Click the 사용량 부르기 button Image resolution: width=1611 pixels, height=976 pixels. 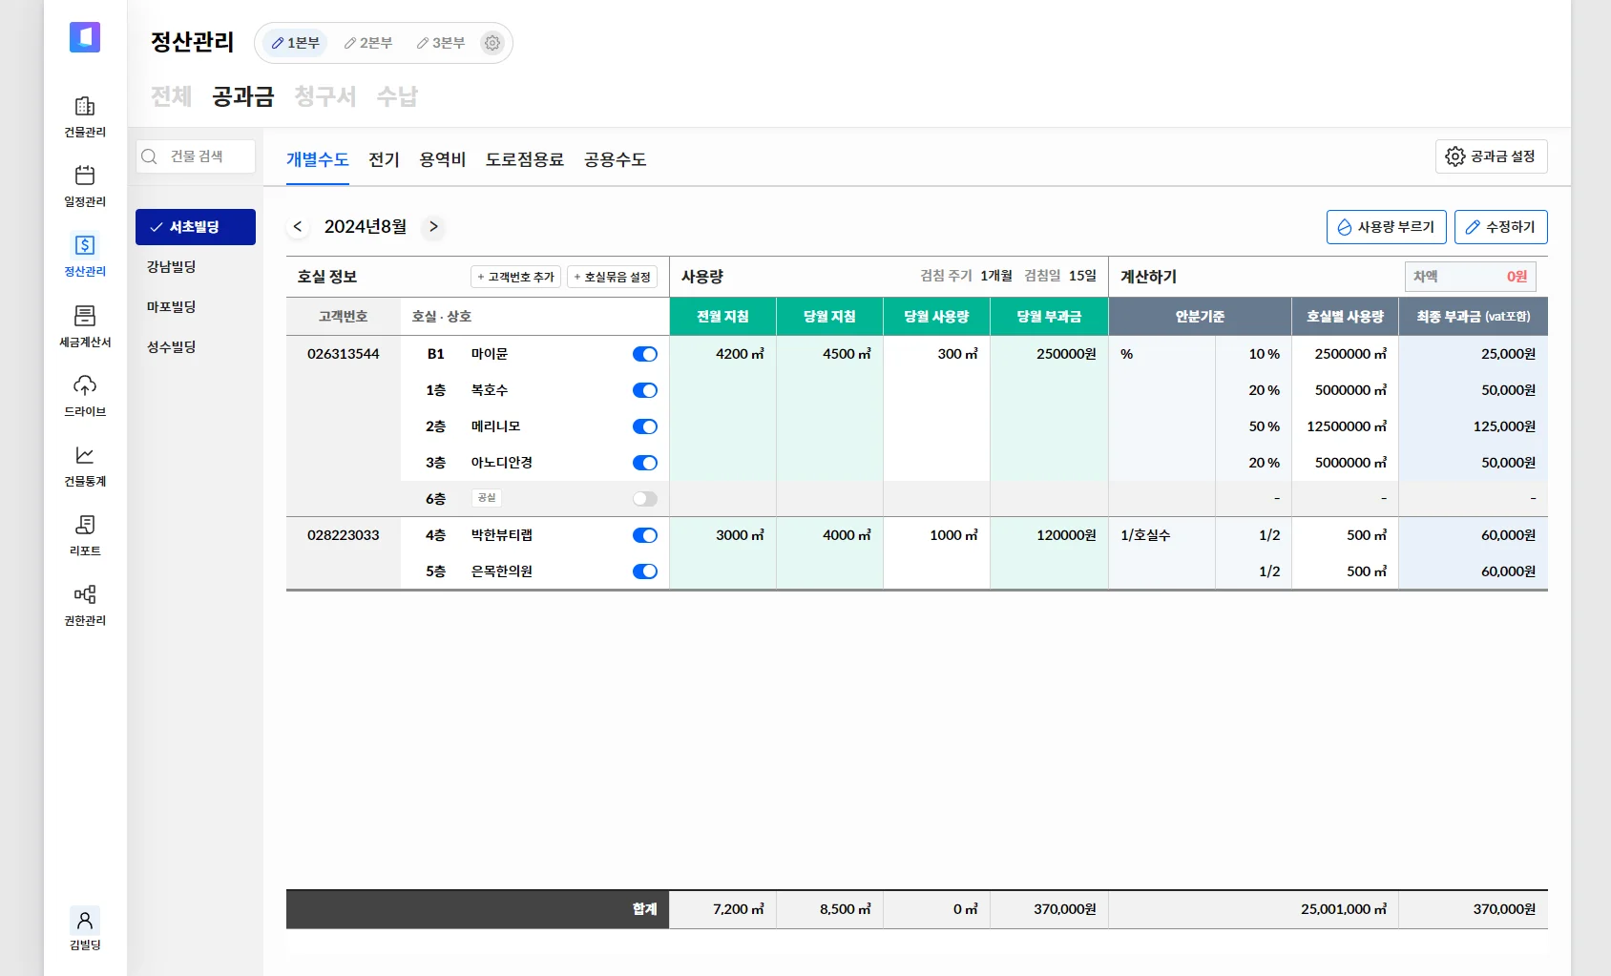point(1386,227)
